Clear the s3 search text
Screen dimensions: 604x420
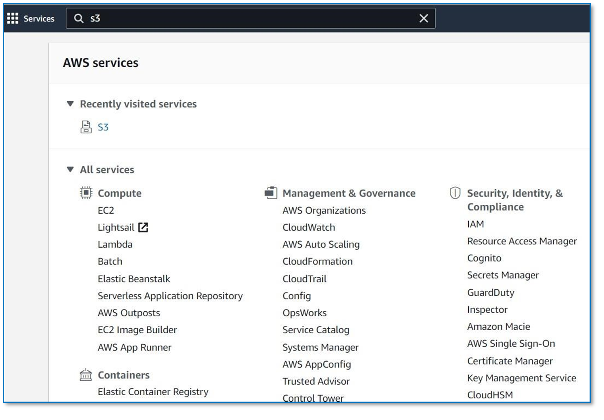point(424,18)
